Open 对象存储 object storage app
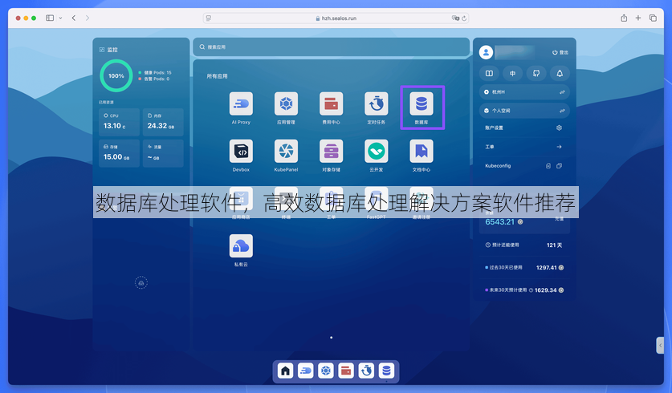Image resolution: width=672 pixels, height=393 pixels. 332,151
